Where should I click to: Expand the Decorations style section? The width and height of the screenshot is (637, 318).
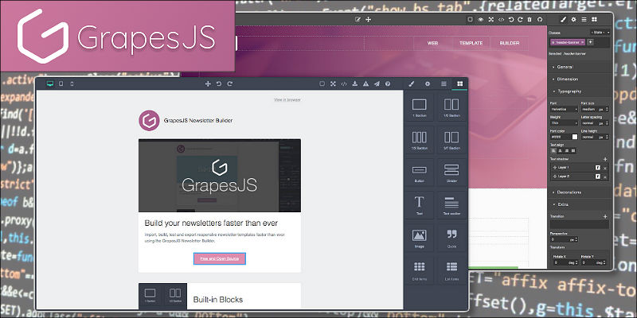pyautogui.click(x=580, y=192)
